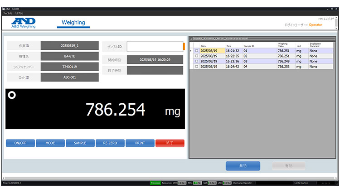Click the header vertical scrollbar near version text
Viewport: 340px width, 193px height.
click(x=336, y=23)
